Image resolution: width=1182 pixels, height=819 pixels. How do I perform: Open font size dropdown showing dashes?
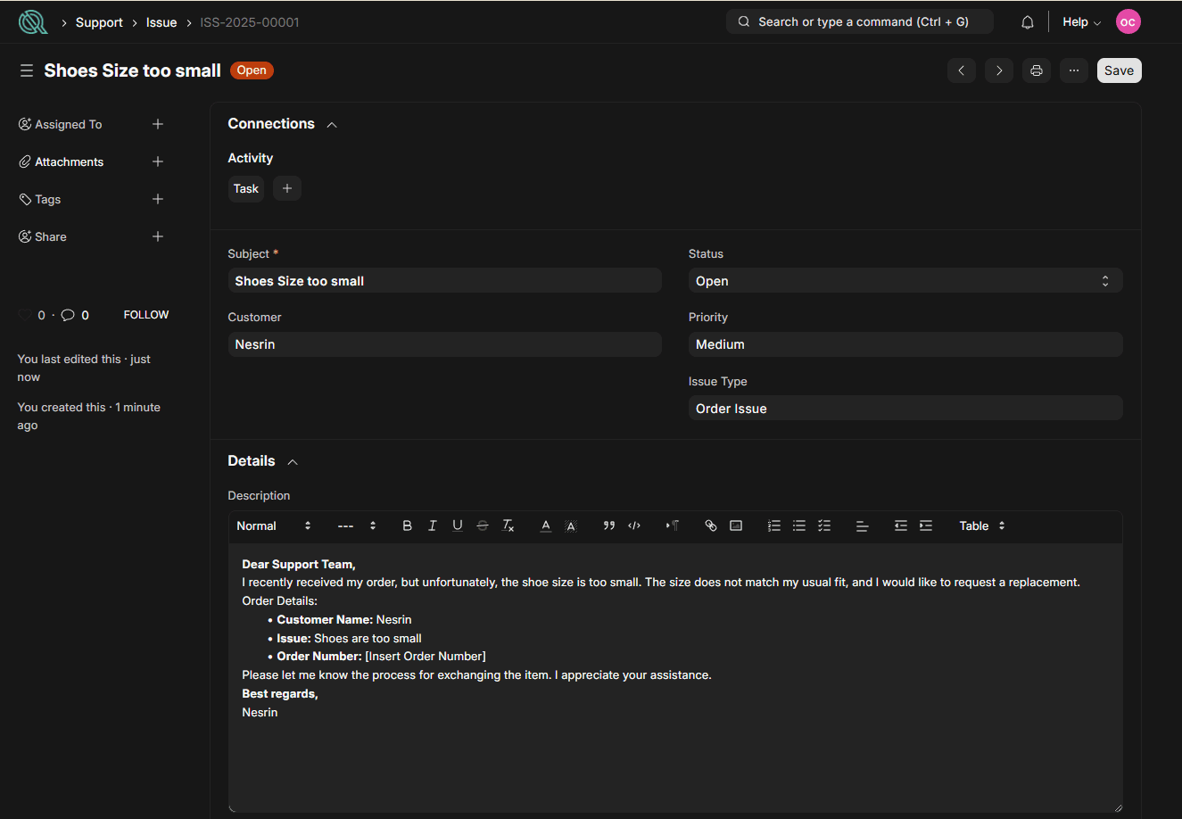[x=357, y=525]
